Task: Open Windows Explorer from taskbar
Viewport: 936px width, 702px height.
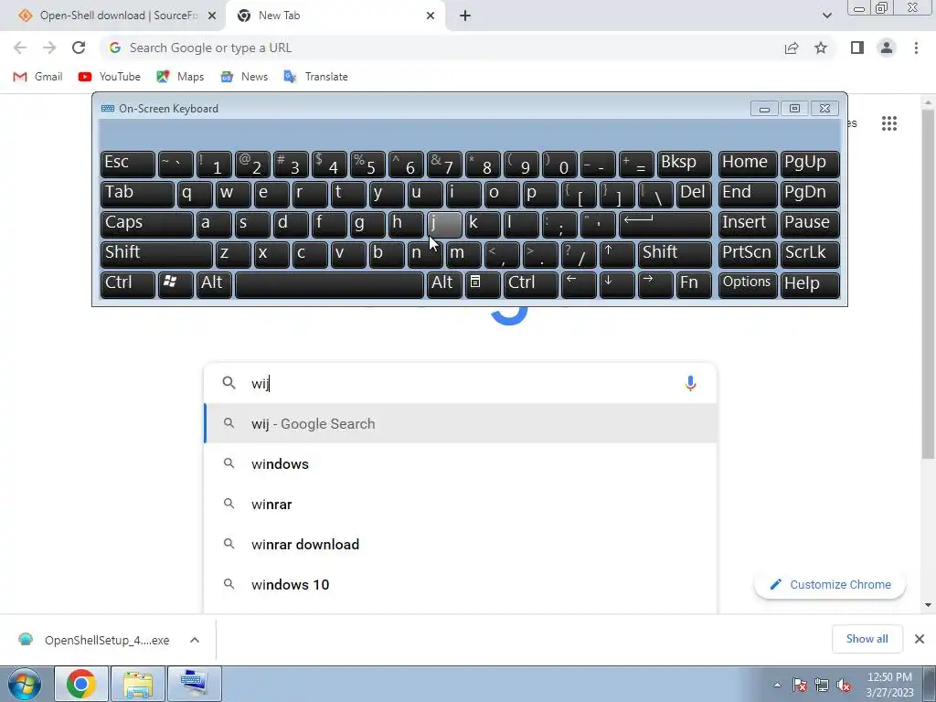Action: [138, 684]
